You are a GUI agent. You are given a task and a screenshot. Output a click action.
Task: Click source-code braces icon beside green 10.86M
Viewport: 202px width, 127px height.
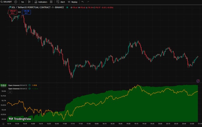click(29, 89)
